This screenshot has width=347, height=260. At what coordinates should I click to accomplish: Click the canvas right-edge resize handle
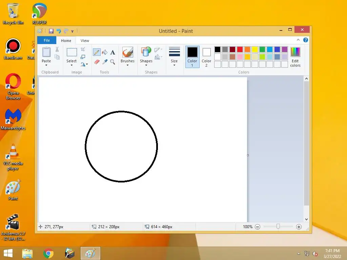248,155
